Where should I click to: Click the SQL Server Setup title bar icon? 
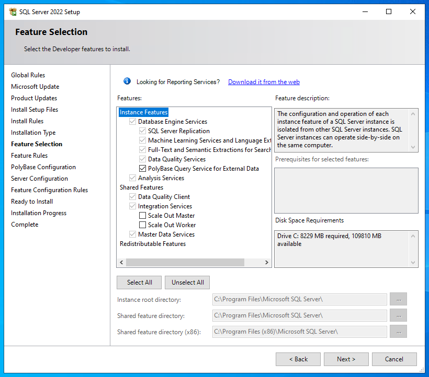click(13, 11)
